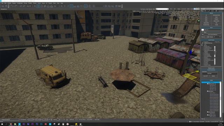Toggle the NotTriangulate checkbox
Screen dimensions: 224x126
[x=215, y=55]
